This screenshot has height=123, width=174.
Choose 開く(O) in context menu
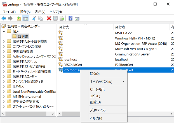coord(95,74)
